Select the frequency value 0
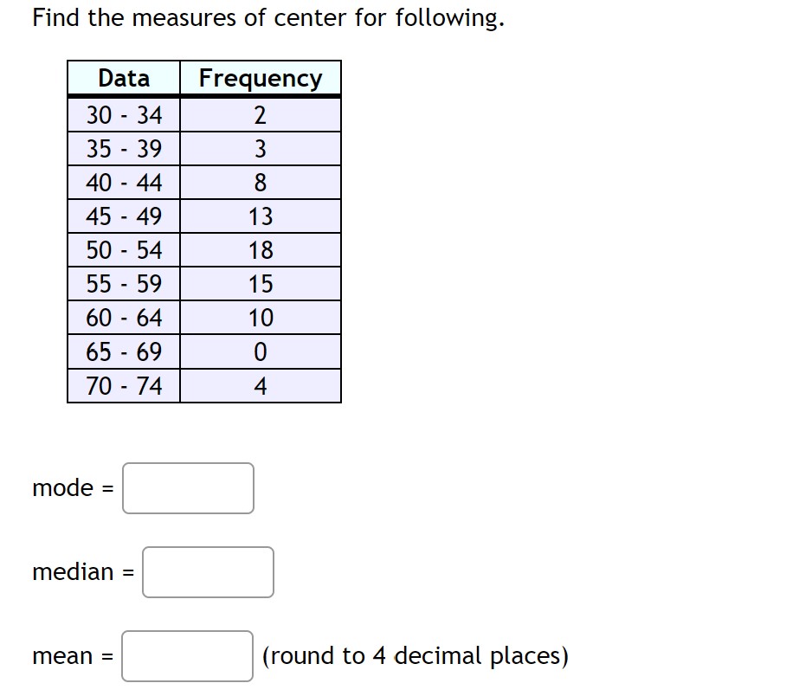This screenshot has width=786, height=696. coord(260,351)
